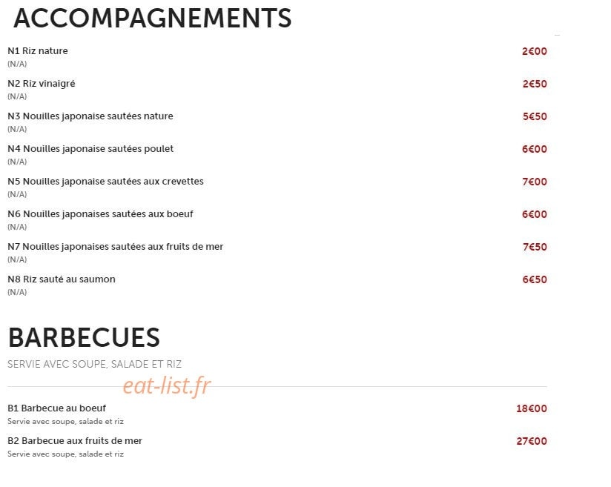
Task: Select N4 Nouilles japonaise sautées poulet
Action: (x=90, y=149)
